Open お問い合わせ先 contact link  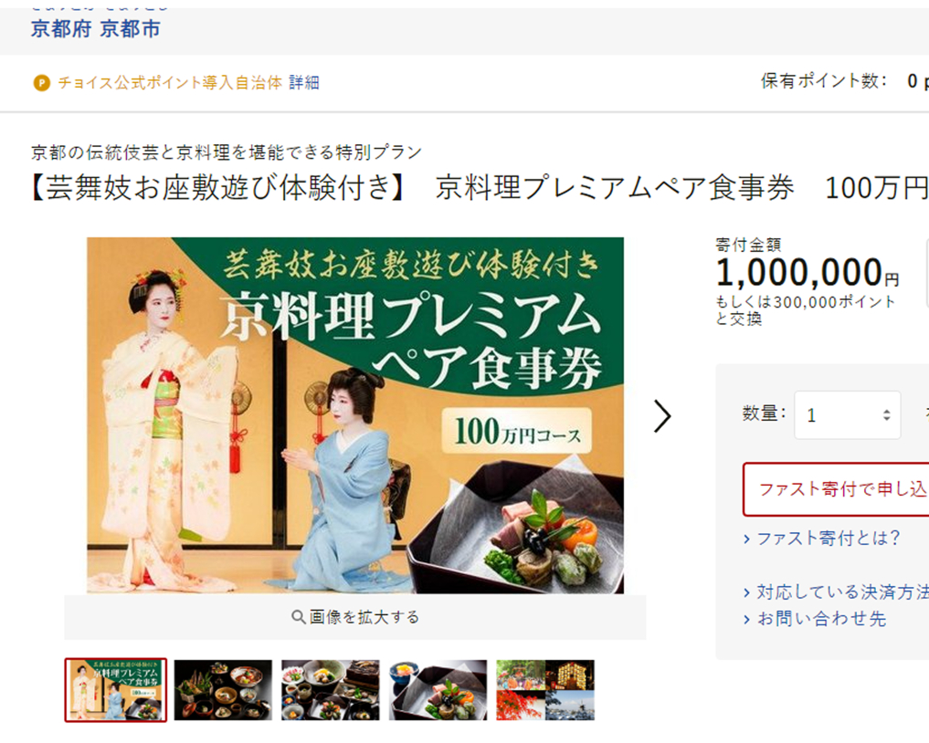(821, 619)
